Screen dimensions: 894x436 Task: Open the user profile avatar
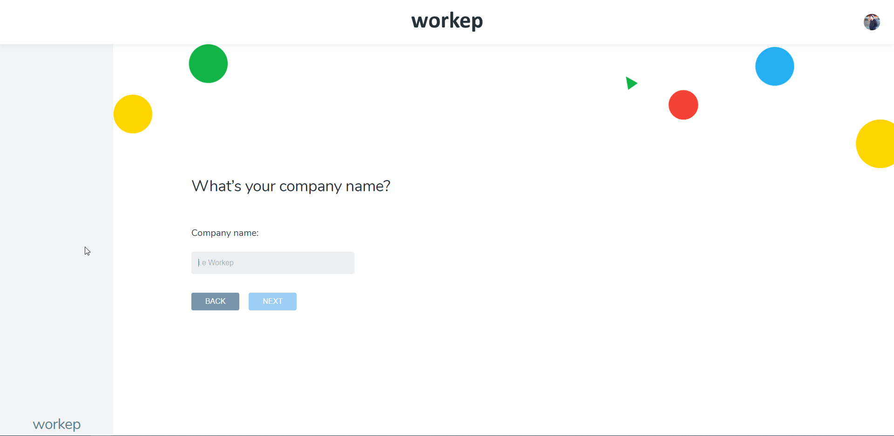point(872,22)
